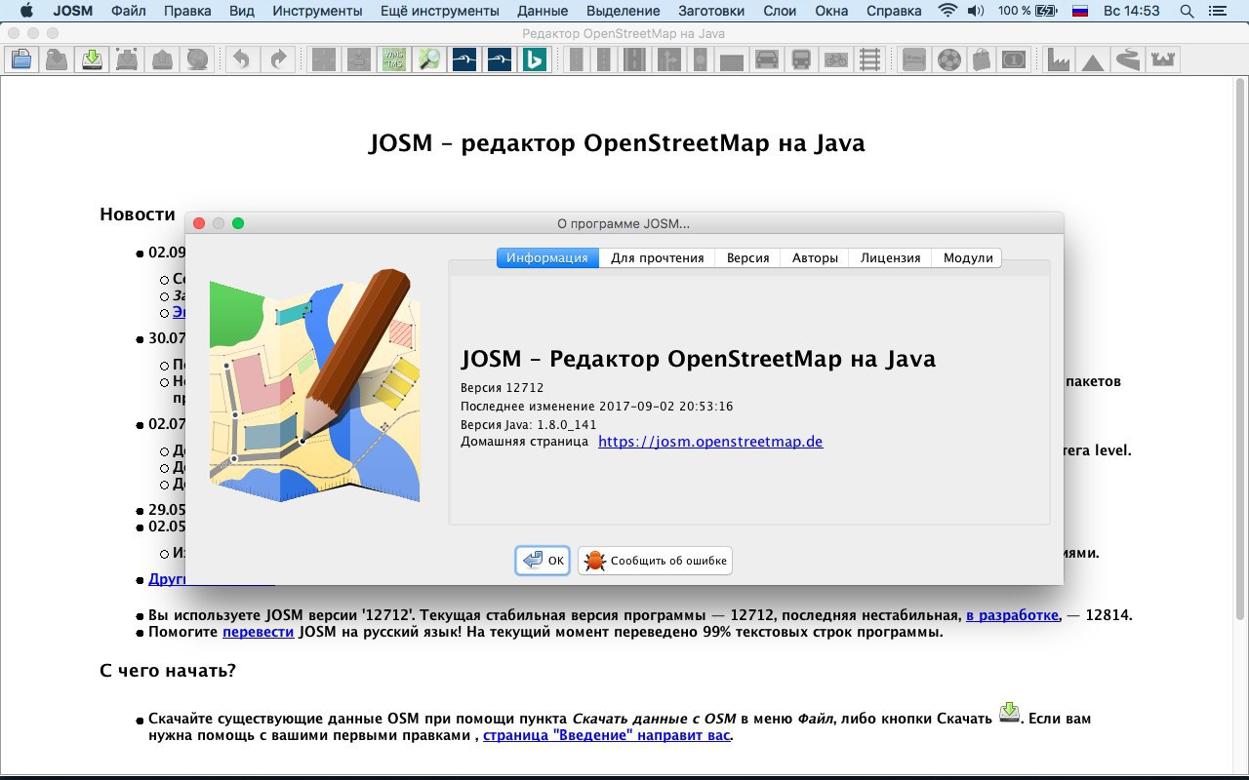Follow the 'в разработке' link

1013,615
